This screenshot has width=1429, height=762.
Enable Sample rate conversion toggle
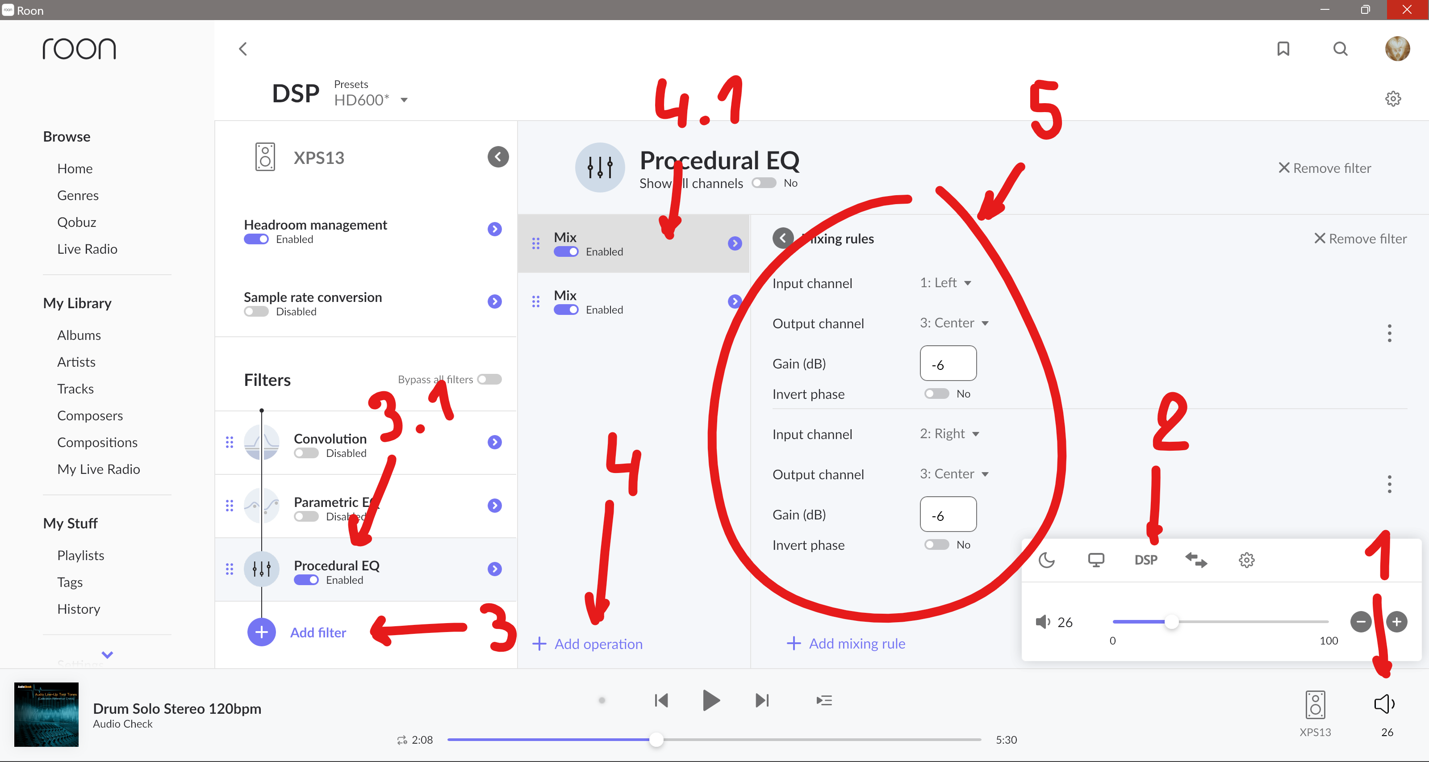tap(256, 311)
